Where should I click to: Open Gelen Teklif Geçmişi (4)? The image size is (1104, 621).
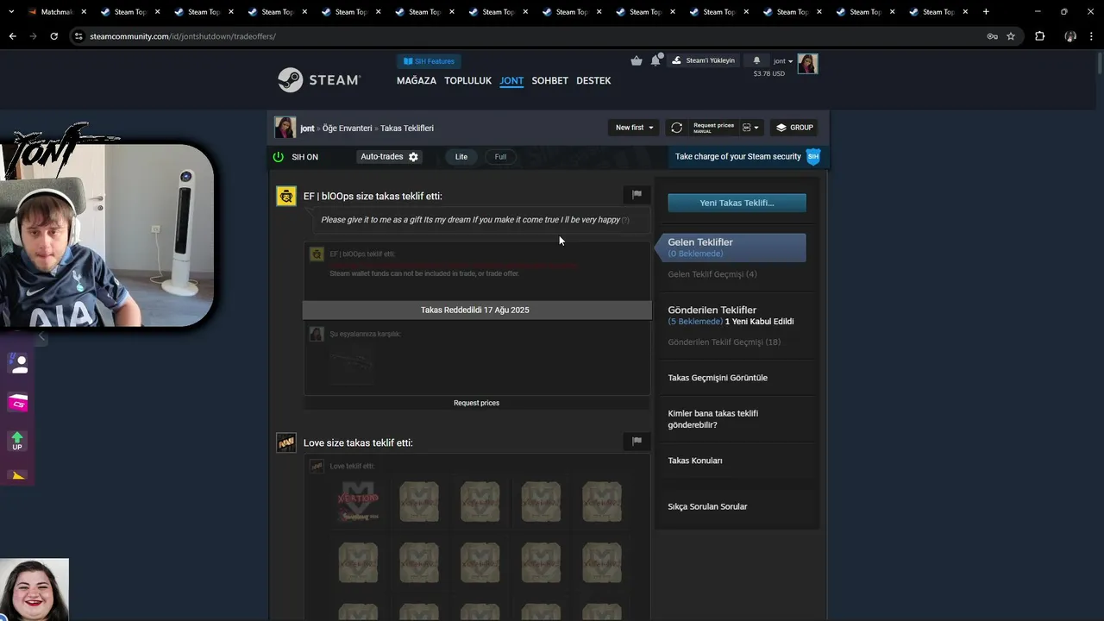712,274
